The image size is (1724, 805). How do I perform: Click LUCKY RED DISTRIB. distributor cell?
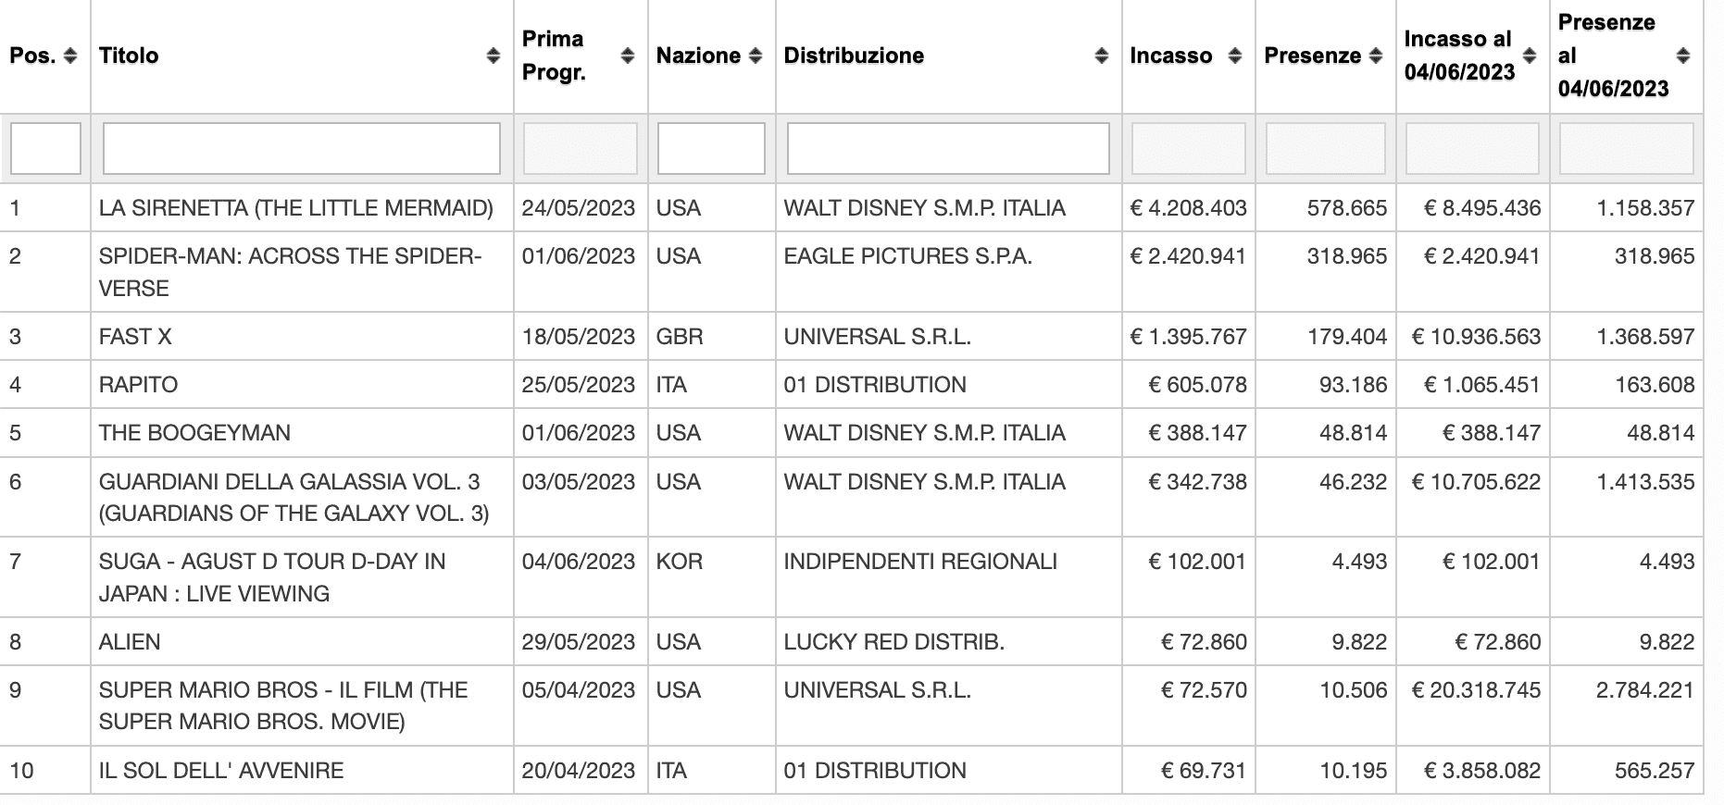pyautogui.click(x=893, y=642)
